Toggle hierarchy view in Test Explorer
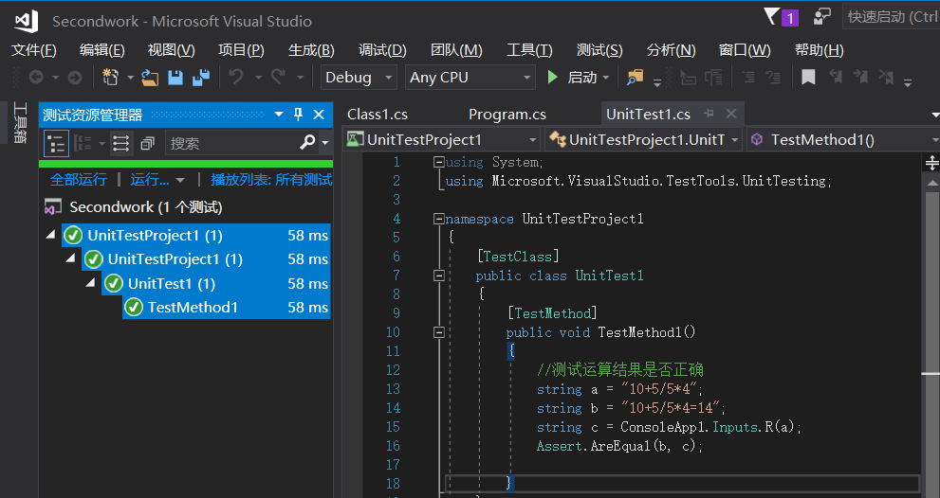This screenshot has width=940, height=498. pyautogui.click(x=56, y=143)
